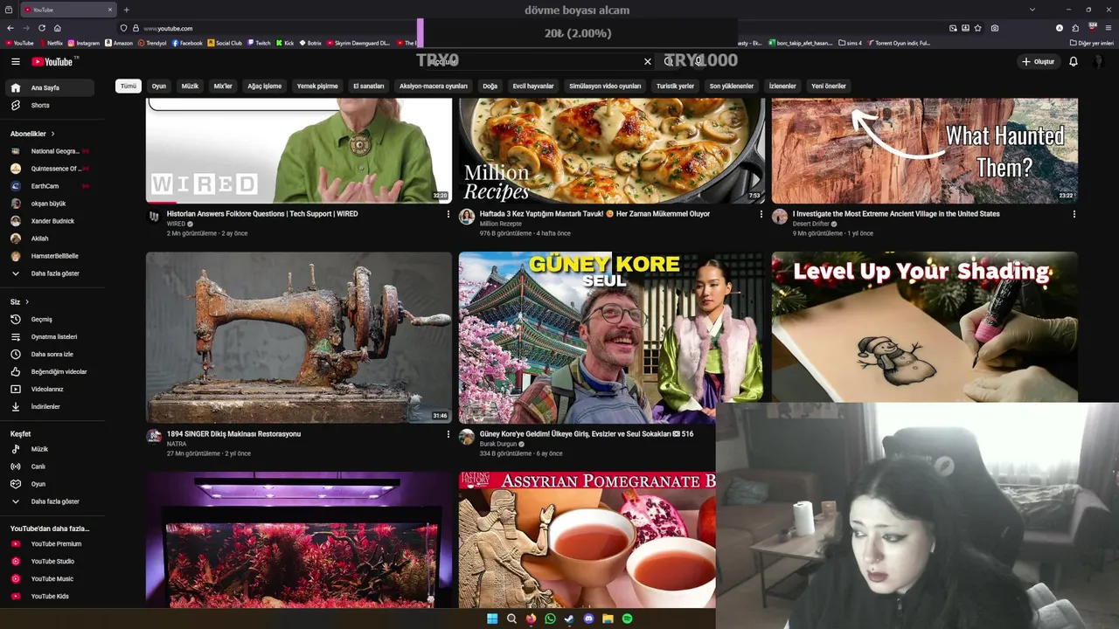Viewport: 1119px width, 629px height.
Task: Explore Canlı live streams
Action: pos(48,467)
